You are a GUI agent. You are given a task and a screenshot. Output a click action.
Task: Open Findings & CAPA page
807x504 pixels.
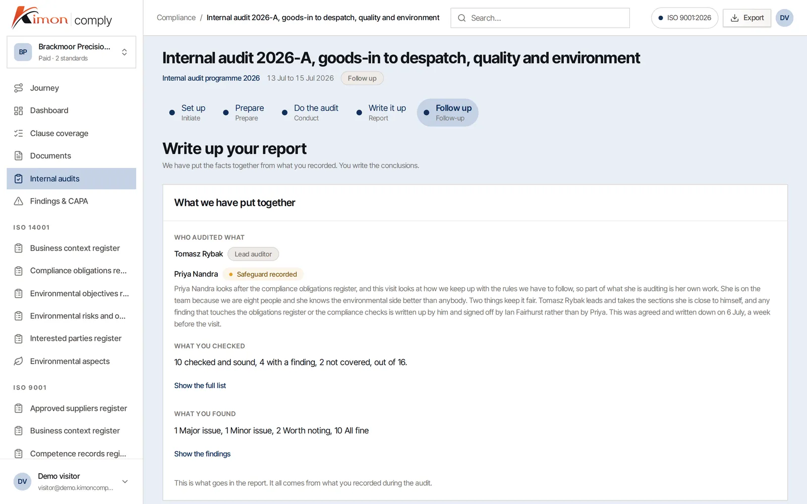click(x=72, y=201)
